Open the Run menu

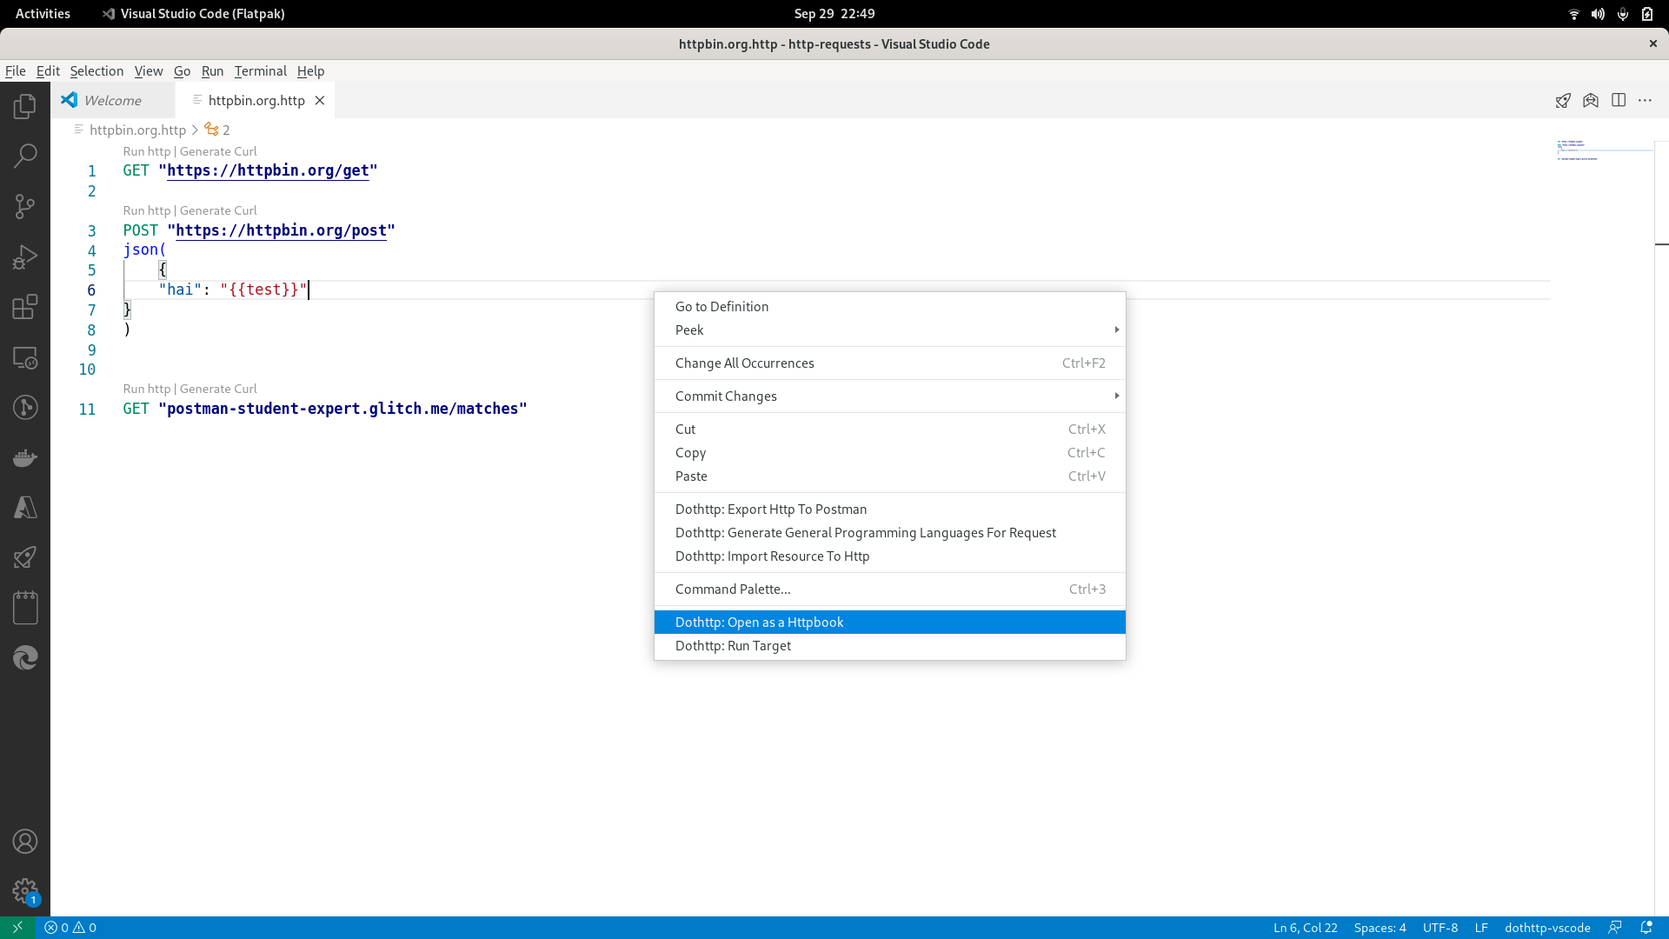(212, 71)
